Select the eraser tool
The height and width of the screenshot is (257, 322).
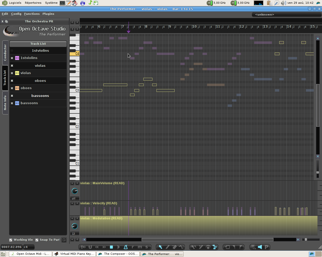click(175, 247)
